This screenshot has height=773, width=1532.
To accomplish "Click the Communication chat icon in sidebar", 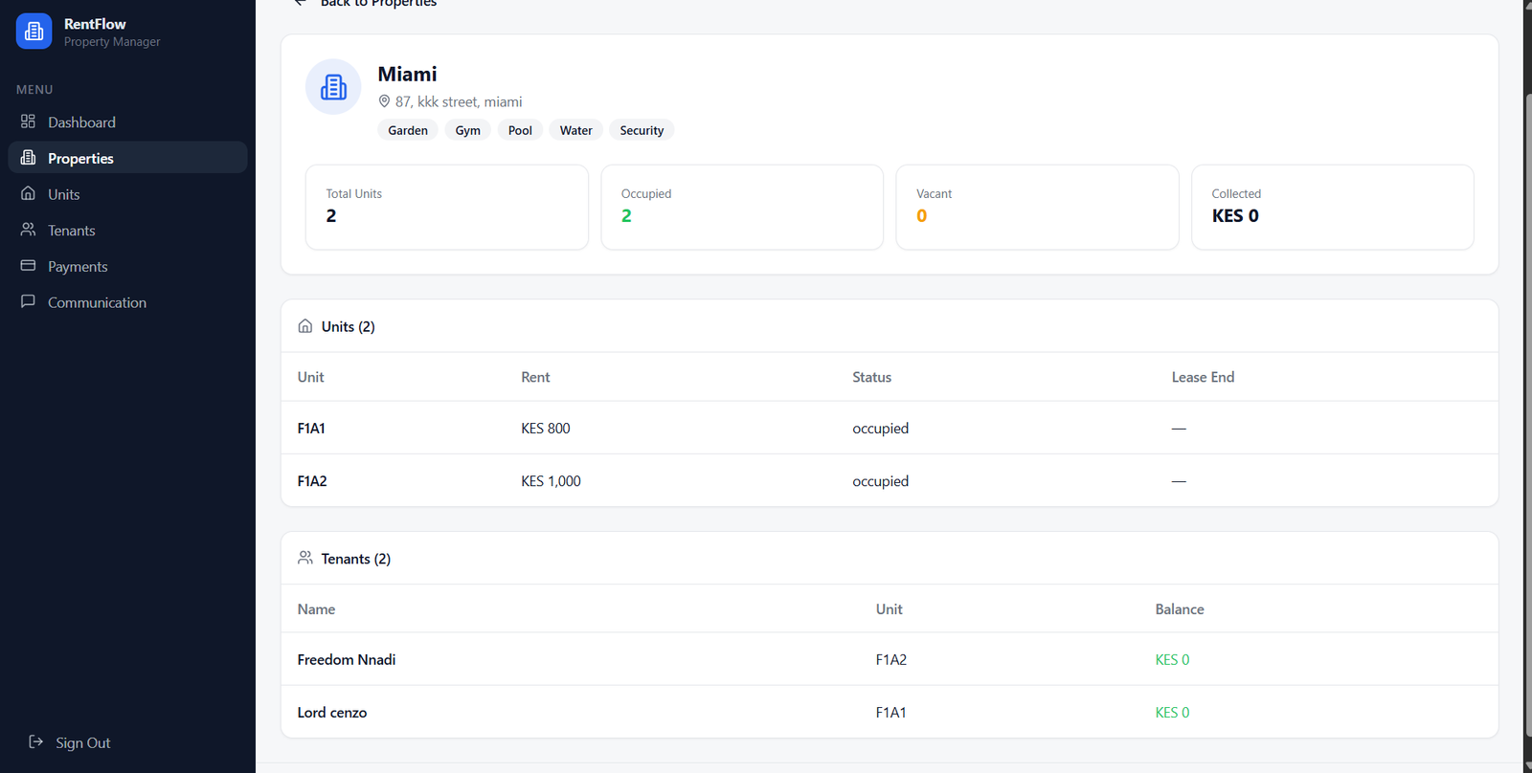I will [x=28, y=301].
